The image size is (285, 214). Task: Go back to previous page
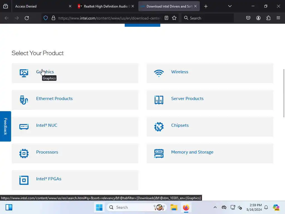tap(7, 18)
